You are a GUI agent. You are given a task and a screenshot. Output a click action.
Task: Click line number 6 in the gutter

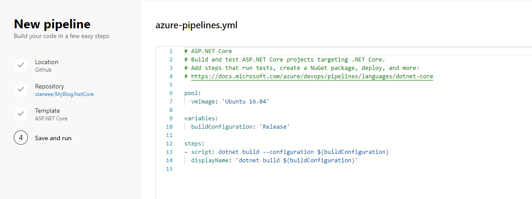click(x=171, y=93)
